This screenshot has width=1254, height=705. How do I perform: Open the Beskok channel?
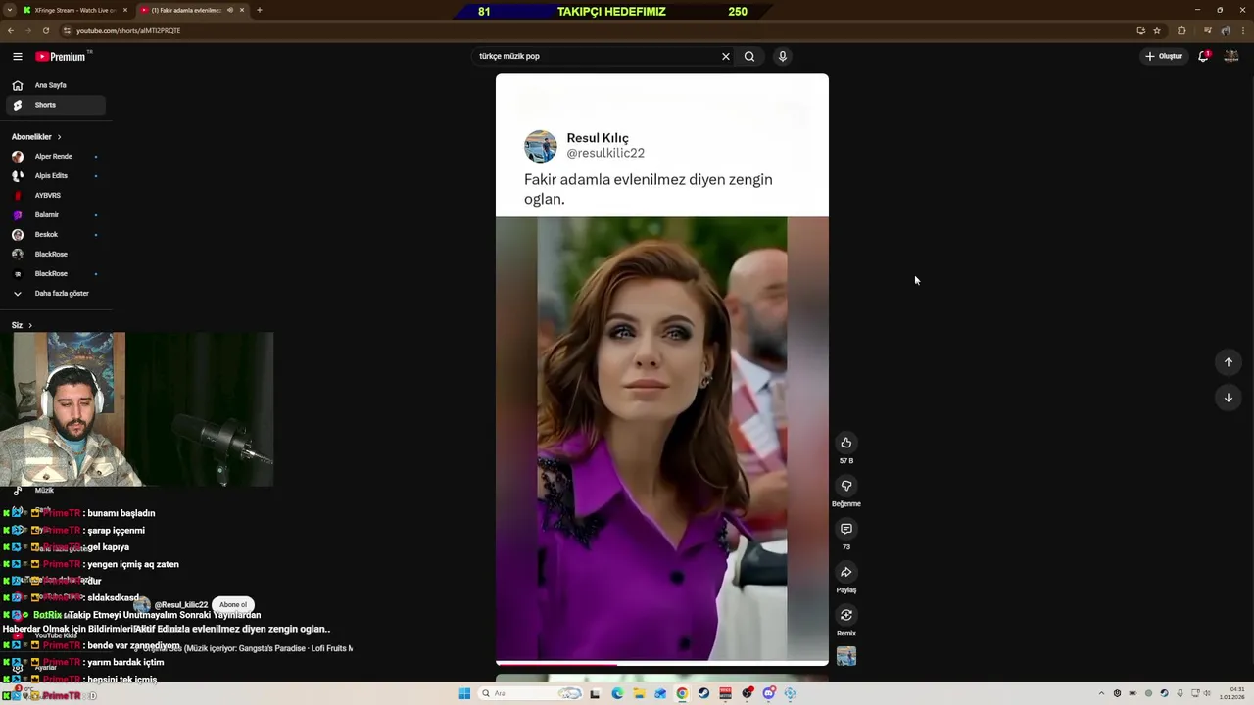coord(55,235)
